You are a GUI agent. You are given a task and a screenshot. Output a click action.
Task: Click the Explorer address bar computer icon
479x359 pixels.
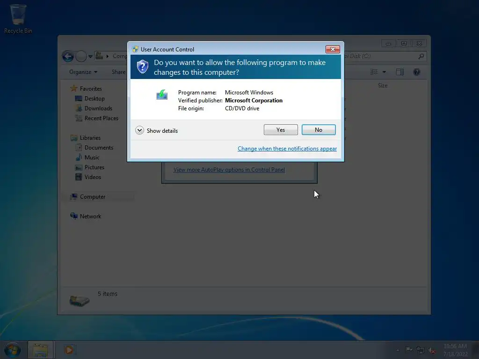[x=99, y=56]
